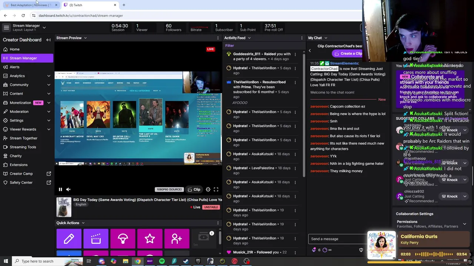Click the Send a message chat input
The height and width of the screenshot is (266, 474).
(338, 239)
